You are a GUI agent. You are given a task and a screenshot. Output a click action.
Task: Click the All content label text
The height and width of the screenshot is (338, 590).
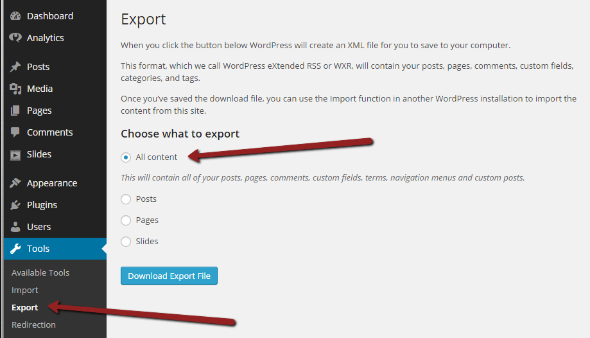(x=156, y=157)
